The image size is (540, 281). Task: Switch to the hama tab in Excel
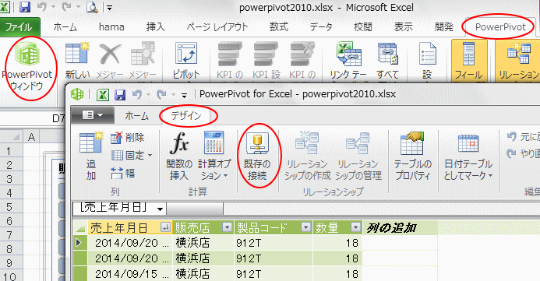111,27
